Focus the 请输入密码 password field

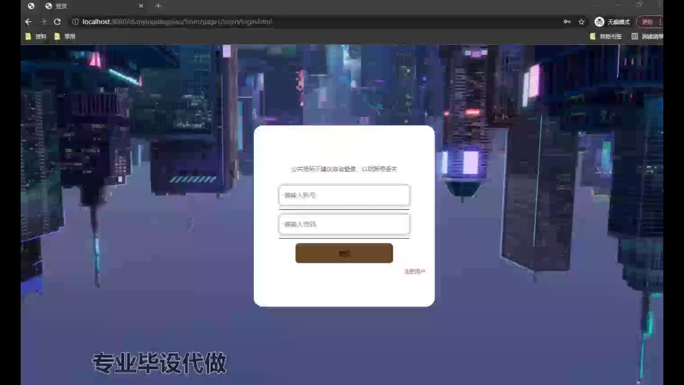click(x=344, y=224)
